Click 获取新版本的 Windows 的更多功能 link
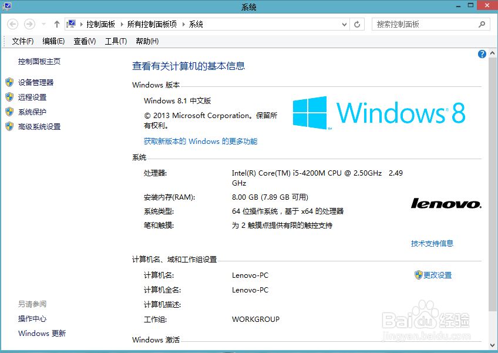The height and width of the screenshot is (353, 498). coord(200,142)
